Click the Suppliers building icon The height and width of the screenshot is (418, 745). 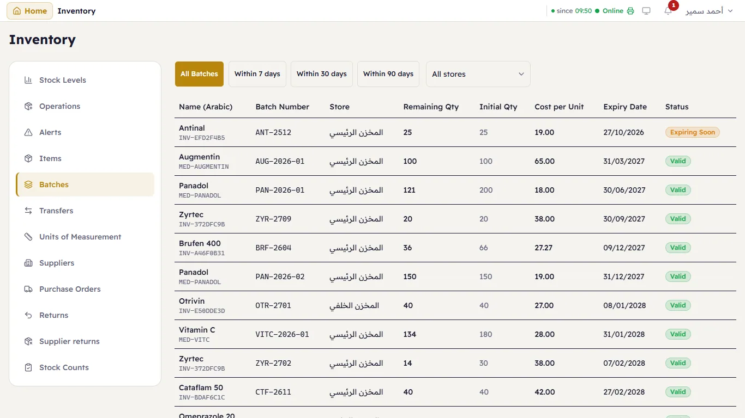point(28,263)
